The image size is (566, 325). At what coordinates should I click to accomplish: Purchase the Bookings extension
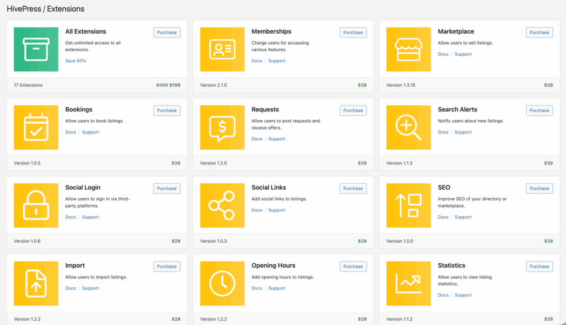click(167, 110)
